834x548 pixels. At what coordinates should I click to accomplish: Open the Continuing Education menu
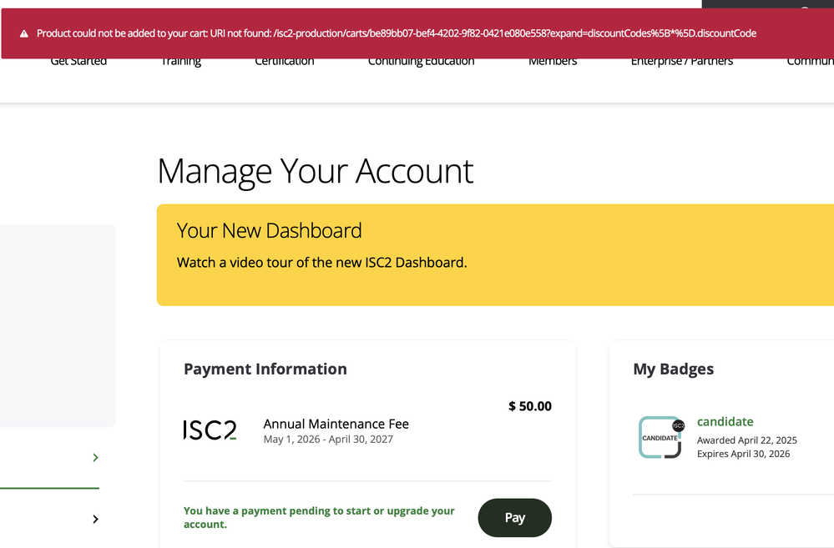[421, 62]
